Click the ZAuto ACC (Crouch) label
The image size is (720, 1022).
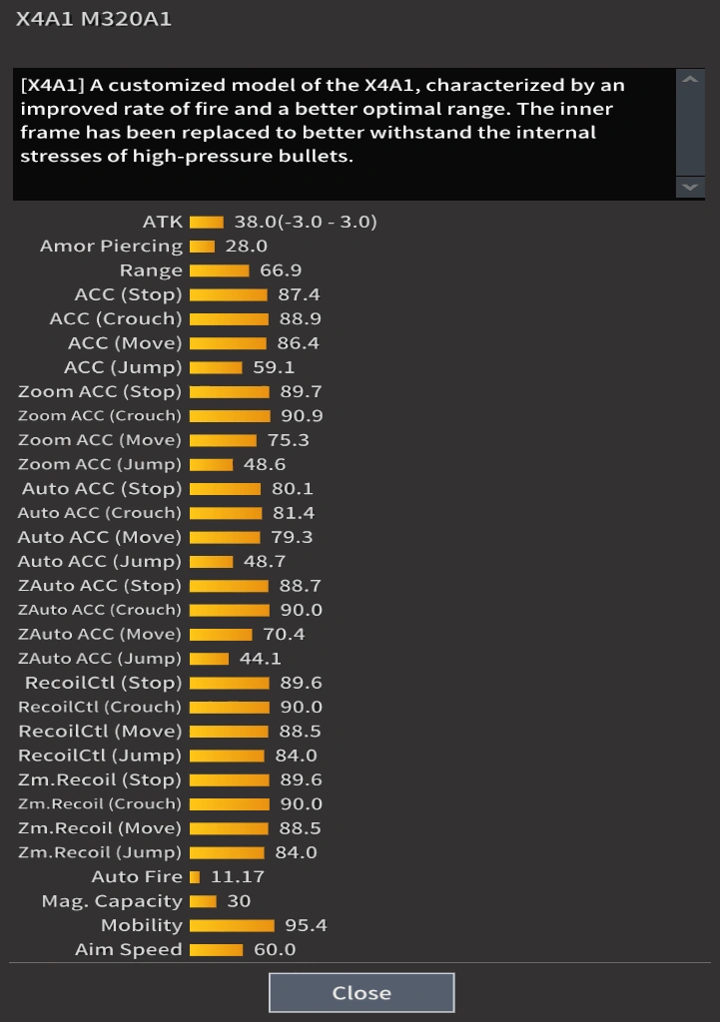click(100, 610)
